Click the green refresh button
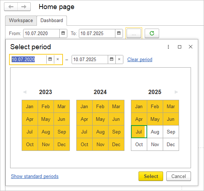The image size is (204, 191). 152,33
